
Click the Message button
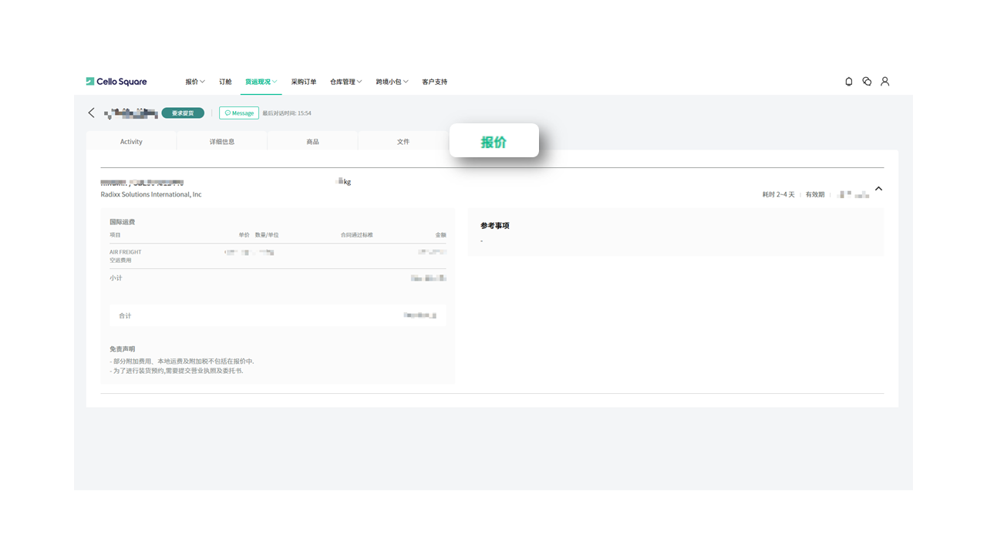point(239,113)
